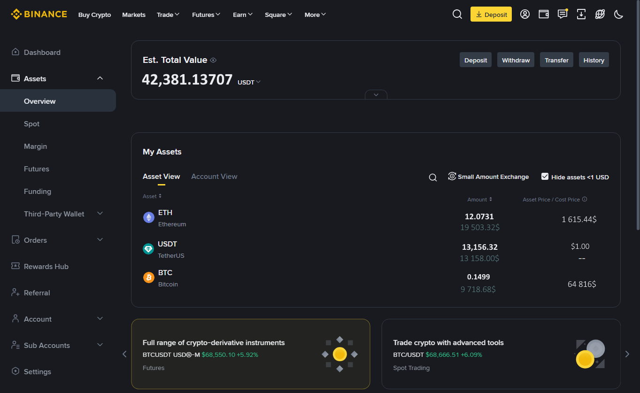Viewport: 640px width, 393px height.
Task: Select Overview in the sidebar
Action: pos(58,100)
